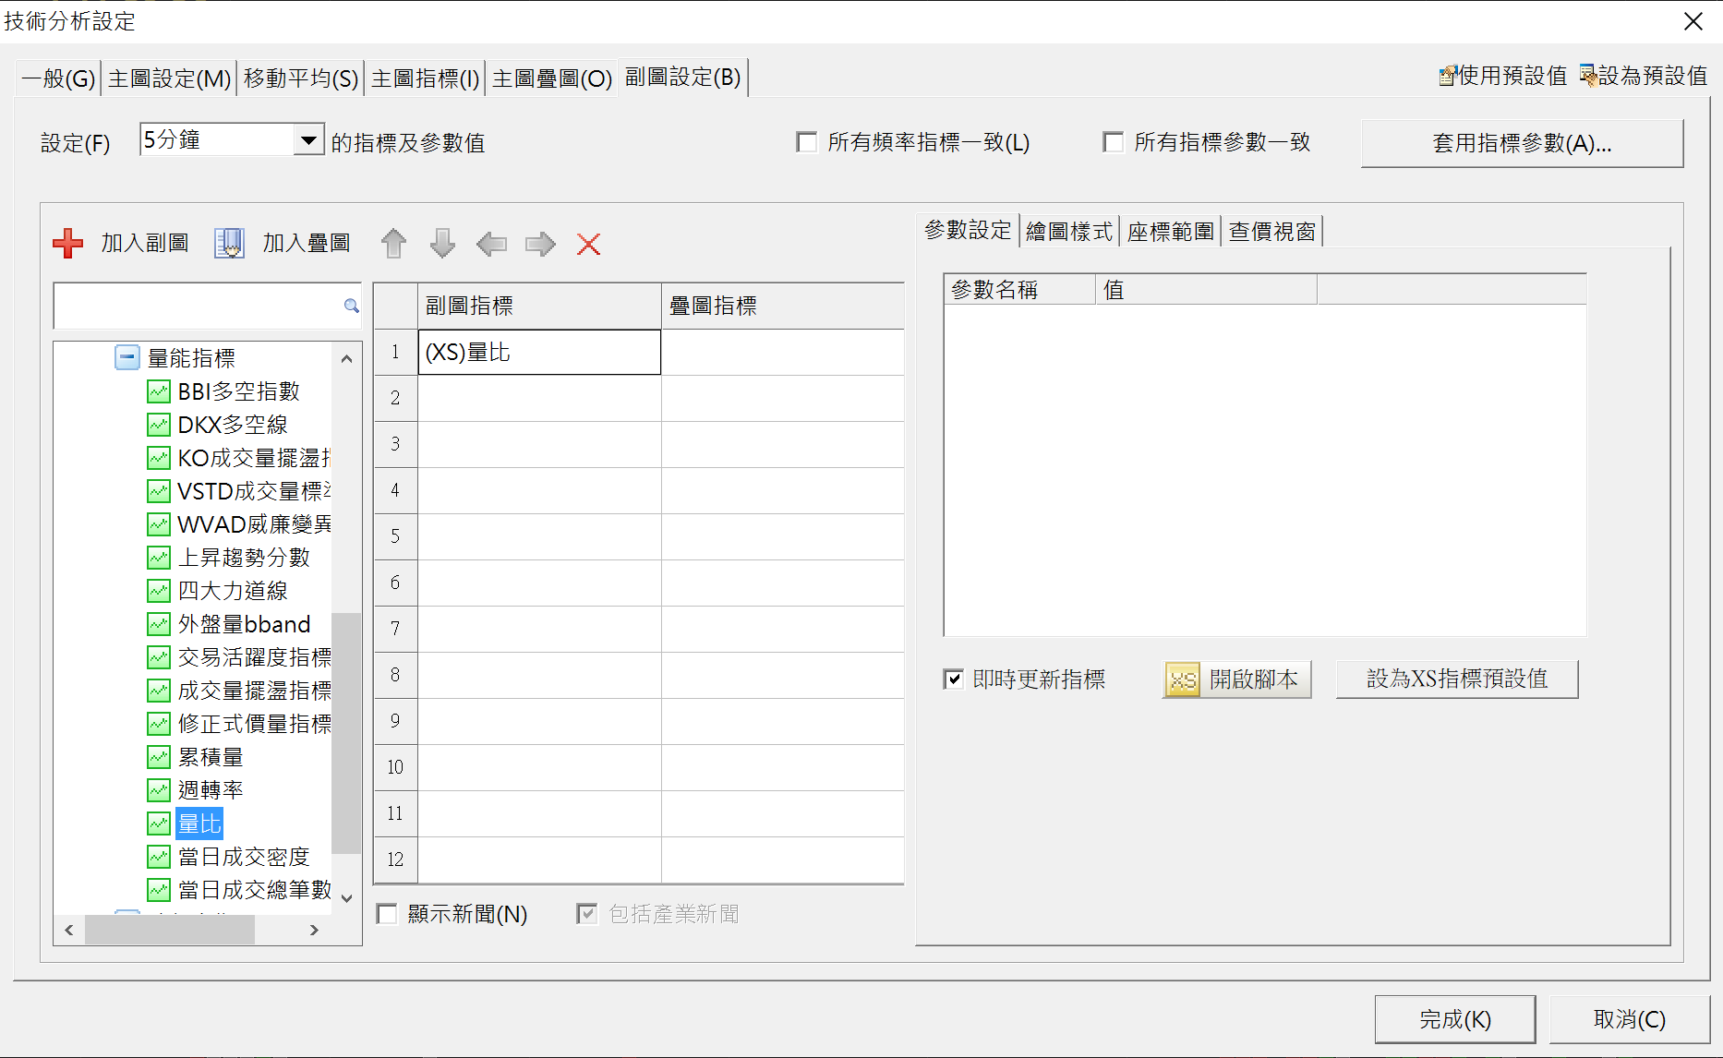Delete indicator with the red X icon

click(x=588, y=244)
